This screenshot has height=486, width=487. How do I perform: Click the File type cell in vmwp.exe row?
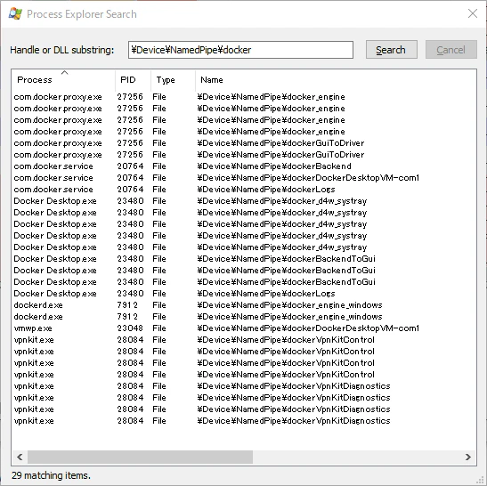pos(159,328)
